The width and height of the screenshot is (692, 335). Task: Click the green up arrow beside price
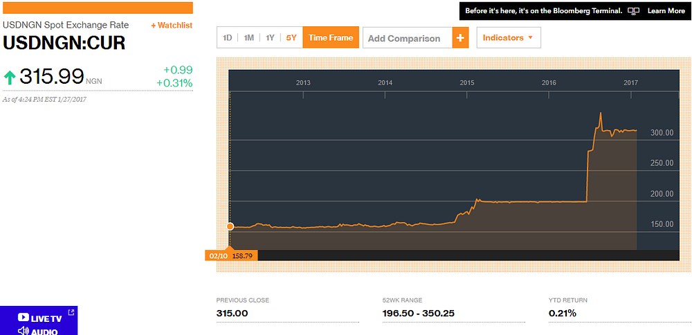click(x=10, y=76)
